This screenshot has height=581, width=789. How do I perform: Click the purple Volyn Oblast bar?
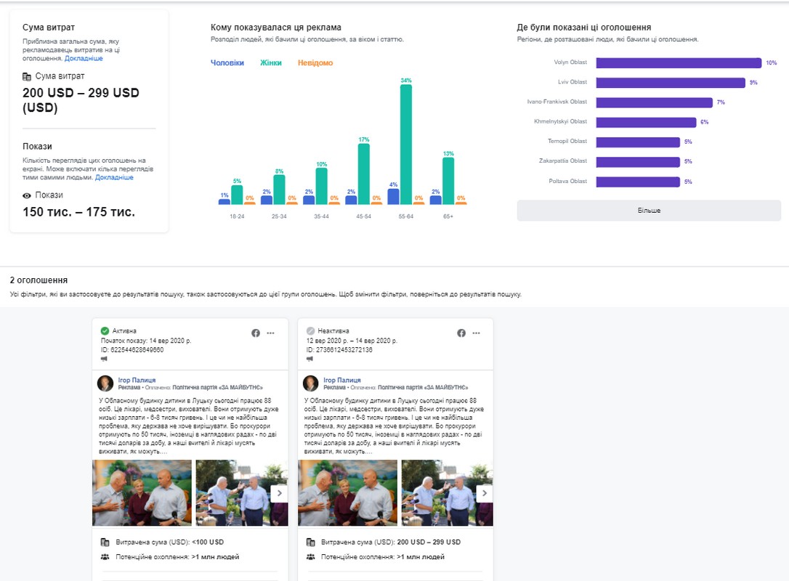click(x=679, y=62)
